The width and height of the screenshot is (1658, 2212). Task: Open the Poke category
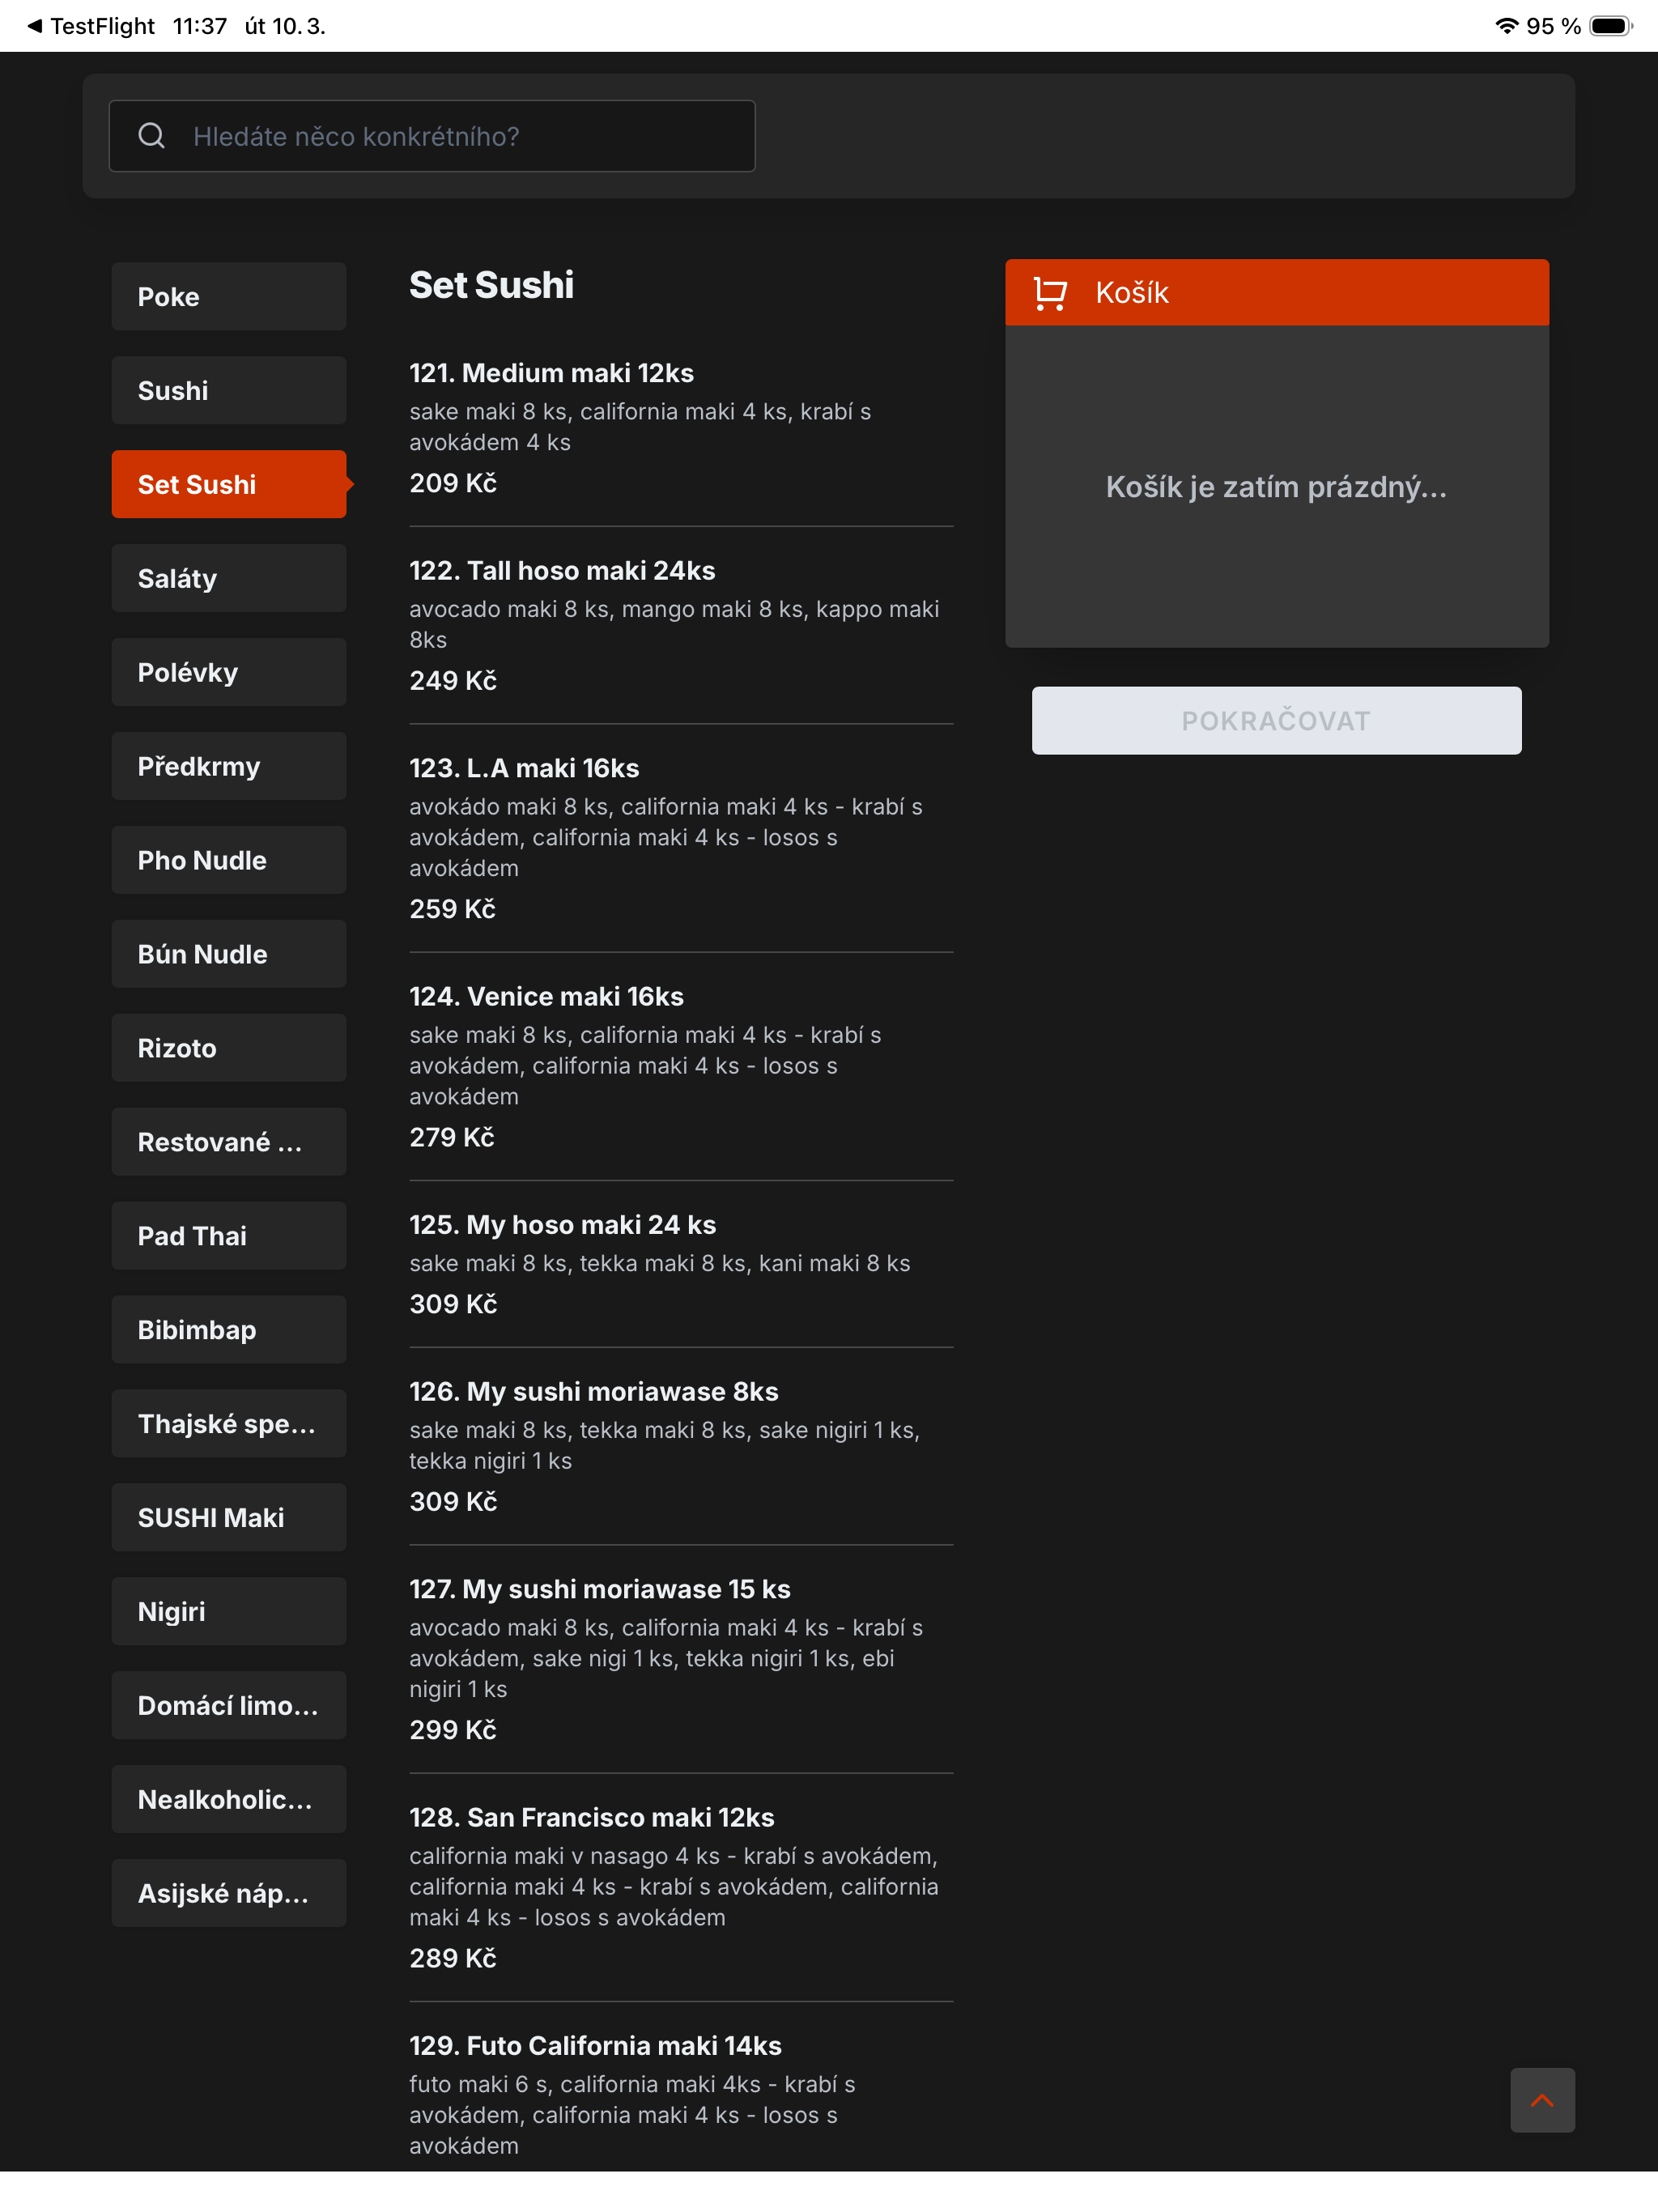[229, 297]
